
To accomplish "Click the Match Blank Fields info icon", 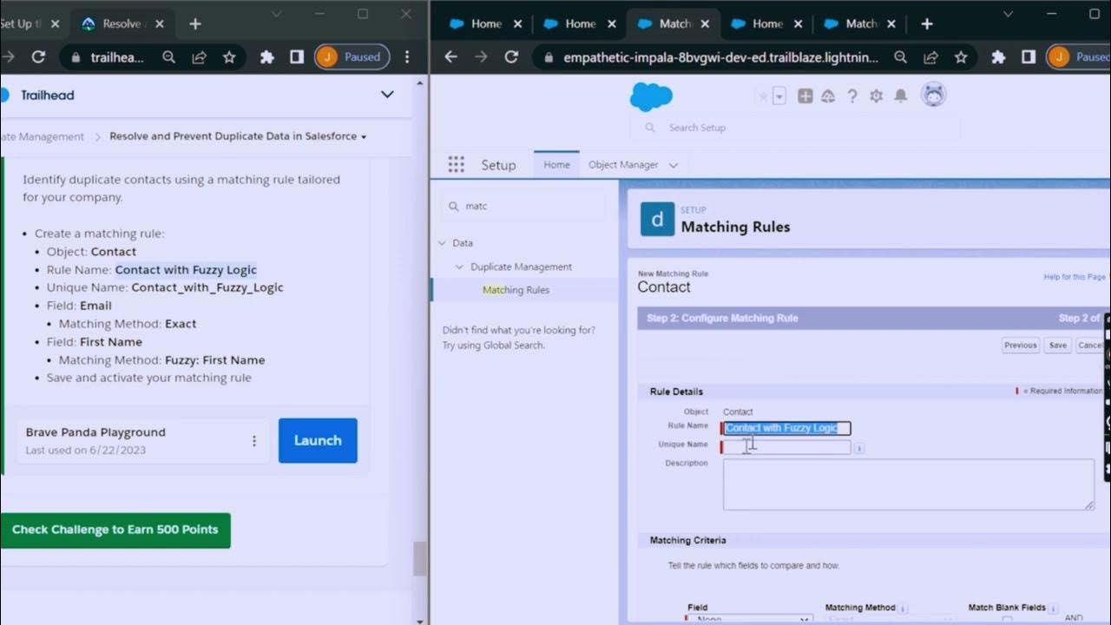I will point(1052,609).
